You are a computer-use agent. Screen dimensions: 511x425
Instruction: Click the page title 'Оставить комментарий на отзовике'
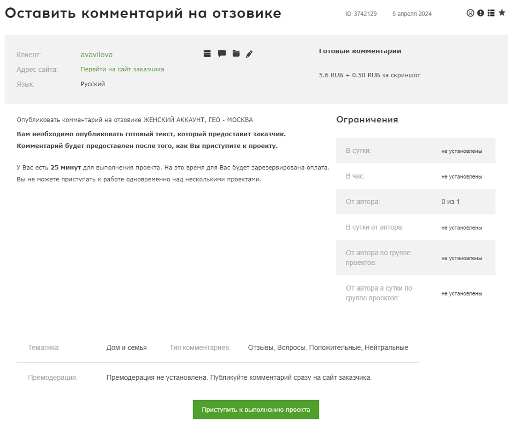pos(143,14)
